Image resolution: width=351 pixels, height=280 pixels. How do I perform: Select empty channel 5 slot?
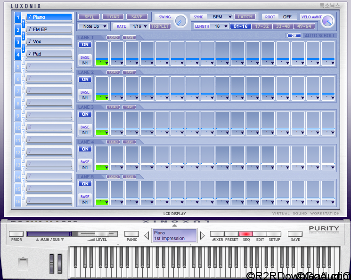pos(49,66)
